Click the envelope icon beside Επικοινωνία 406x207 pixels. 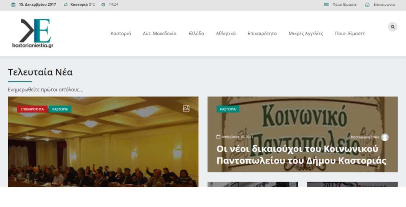pos(367,5)
